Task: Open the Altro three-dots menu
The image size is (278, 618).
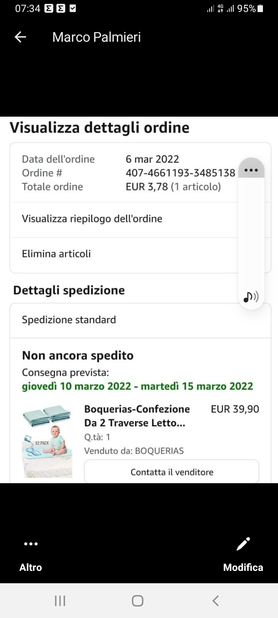Action: click(x=31, y=544)
